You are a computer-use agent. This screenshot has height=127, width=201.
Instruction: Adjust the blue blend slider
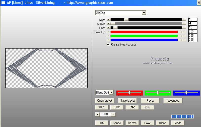tap(186, 93)
